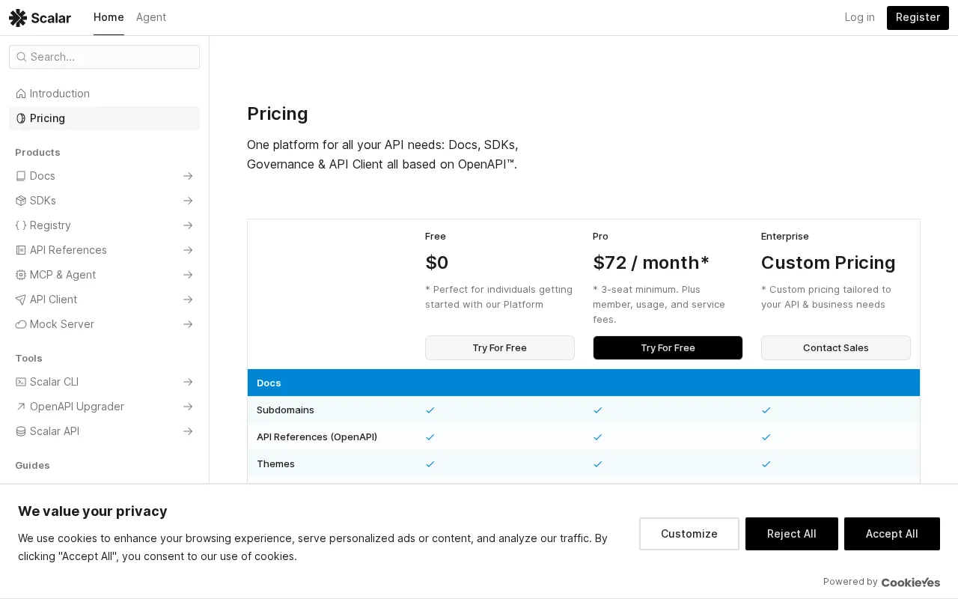Screen dimensions: 958x599
Task: Click the Introduction home icon
Action: click(x=21, y=94)
